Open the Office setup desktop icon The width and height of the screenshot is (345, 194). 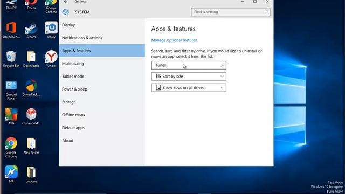[11, 30]
